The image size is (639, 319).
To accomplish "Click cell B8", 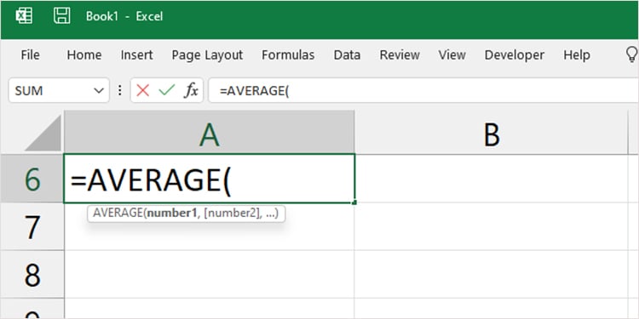I will [x=491, y=275].
